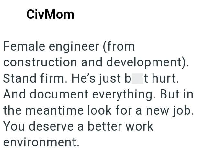Open the CivMom user profile
This screenshot has width=204, height=162.
(50, 14)
